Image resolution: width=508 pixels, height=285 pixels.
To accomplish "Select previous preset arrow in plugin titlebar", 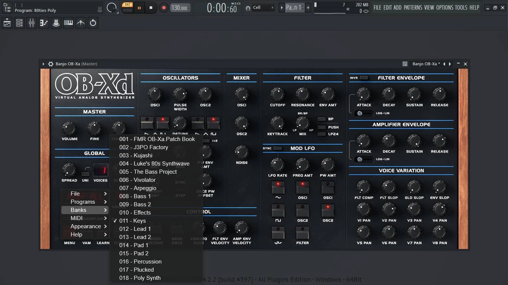I will coord(444,64).
